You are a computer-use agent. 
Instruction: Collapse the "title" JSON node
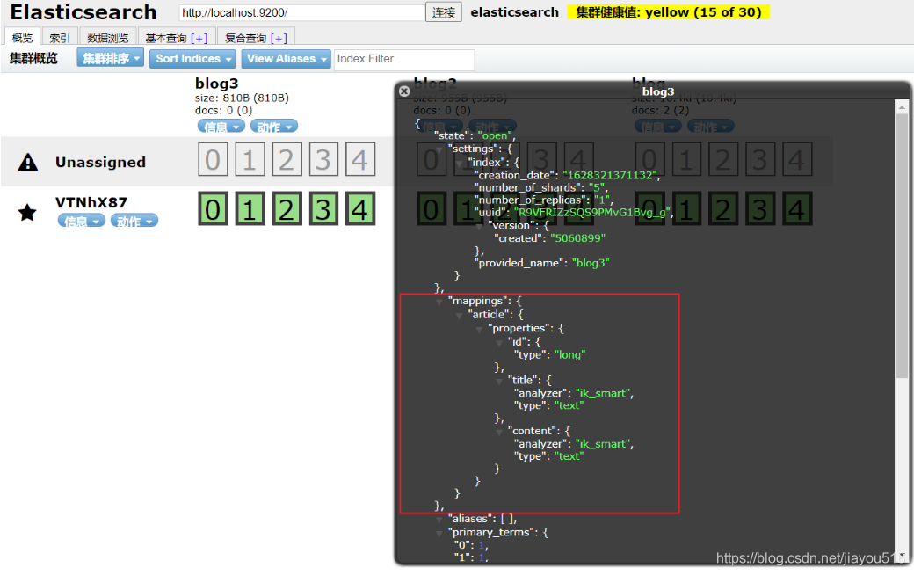coord(499,381)
